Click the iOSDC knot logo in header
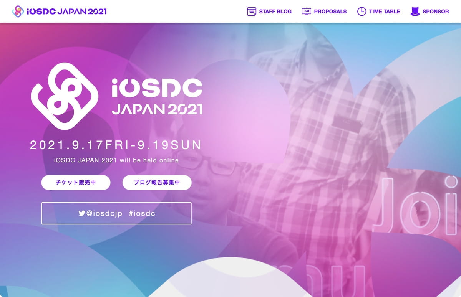461x297 pixels. click(18, 12)
